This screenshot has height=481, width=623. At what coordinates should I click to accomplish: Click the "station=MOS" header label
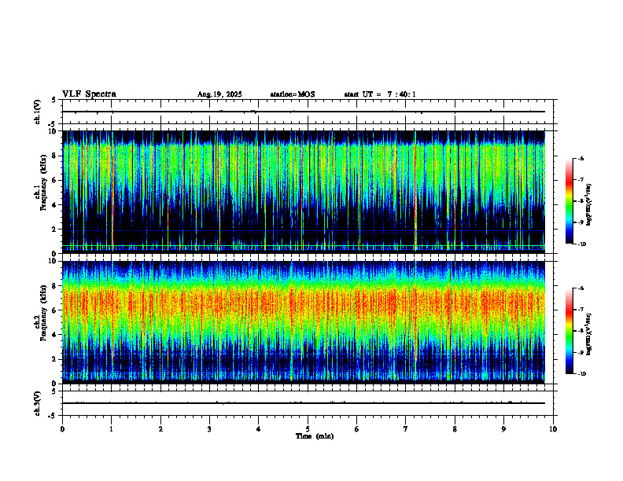click(x=293, y=94)
